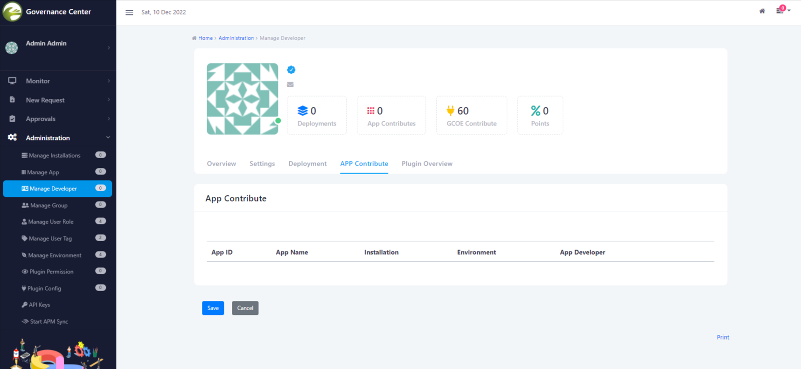Click the Deployments stack icon
The image size is (801, 369).
pos(302,111)
